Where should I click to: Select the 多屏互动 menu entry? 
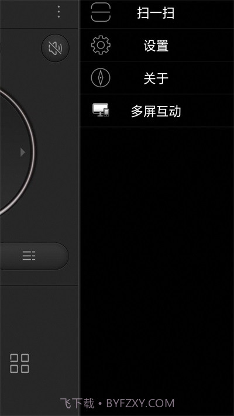157,111
